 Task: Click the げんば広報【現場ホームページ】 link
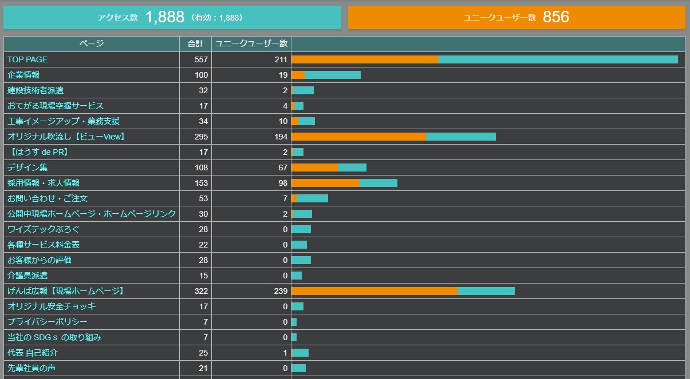point(66,291)
